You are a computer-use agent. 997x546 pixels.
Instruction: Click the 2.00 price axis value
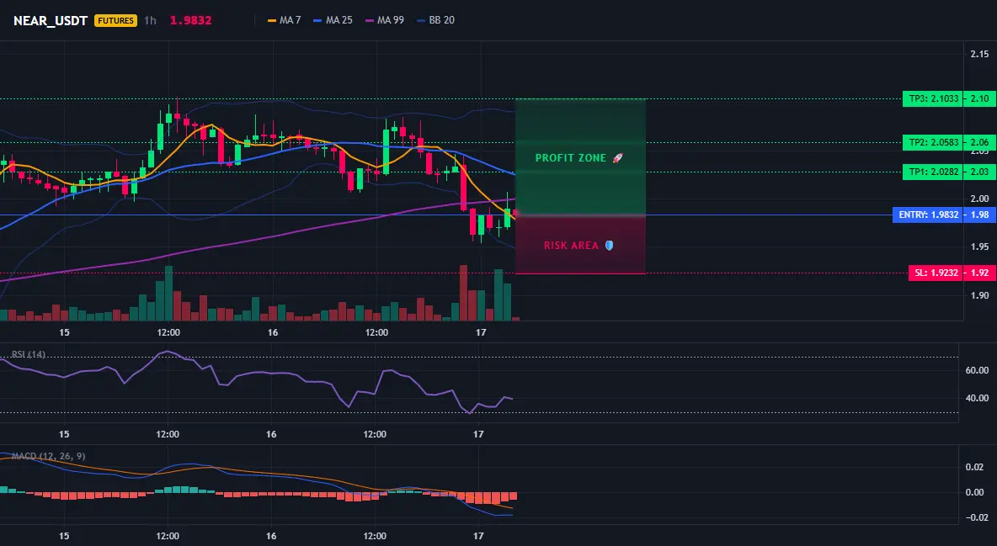coord(979,199)
